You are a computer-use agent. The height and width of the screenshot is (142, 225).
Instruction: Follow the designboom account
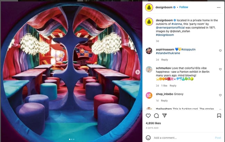(x=184, y=7)
